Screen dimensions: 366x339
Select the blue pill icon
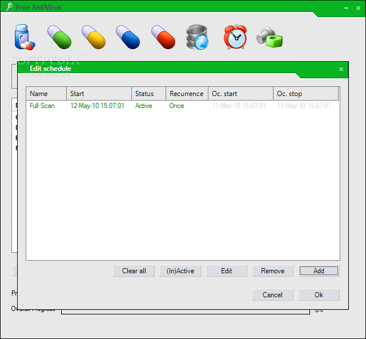[128, 37]
